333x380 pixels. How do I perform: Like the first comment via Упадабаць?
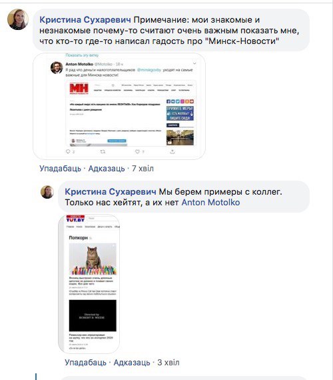pos(61,169)
